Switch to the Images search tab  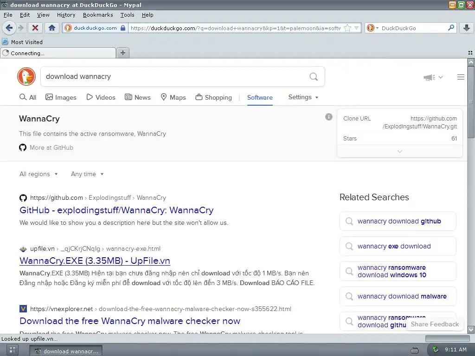[61, 97]
